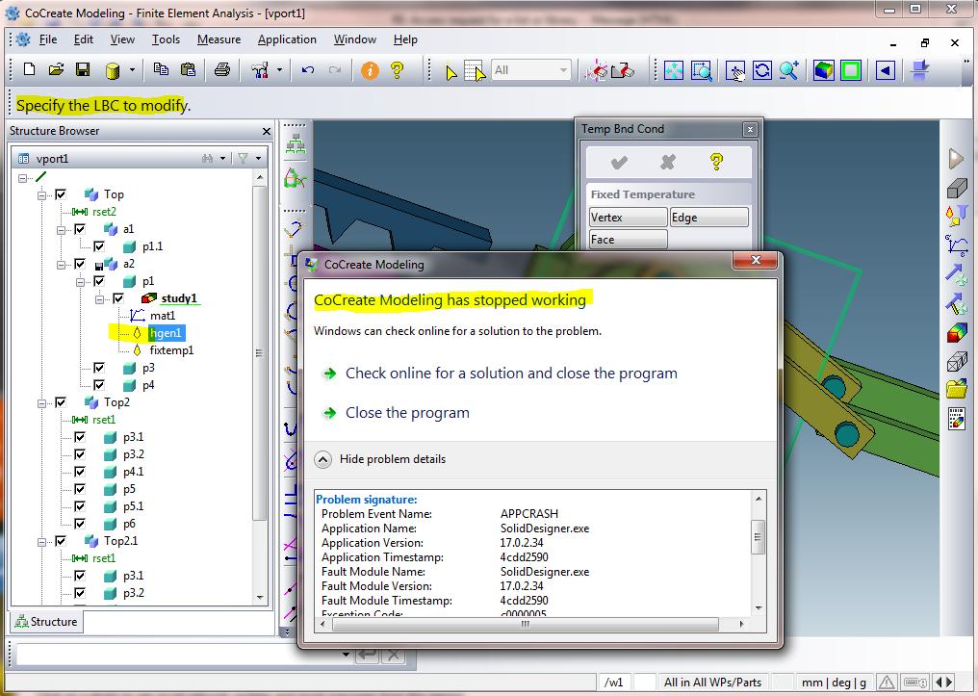This screenshot has width=978, height=696.
Task: Click the binoculars search icon in Structure Browser
Action: (x=207, y=159)
